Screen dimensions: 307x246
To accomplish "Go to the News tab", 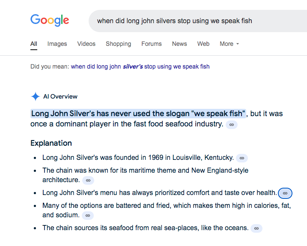I will tap(179, 44).
